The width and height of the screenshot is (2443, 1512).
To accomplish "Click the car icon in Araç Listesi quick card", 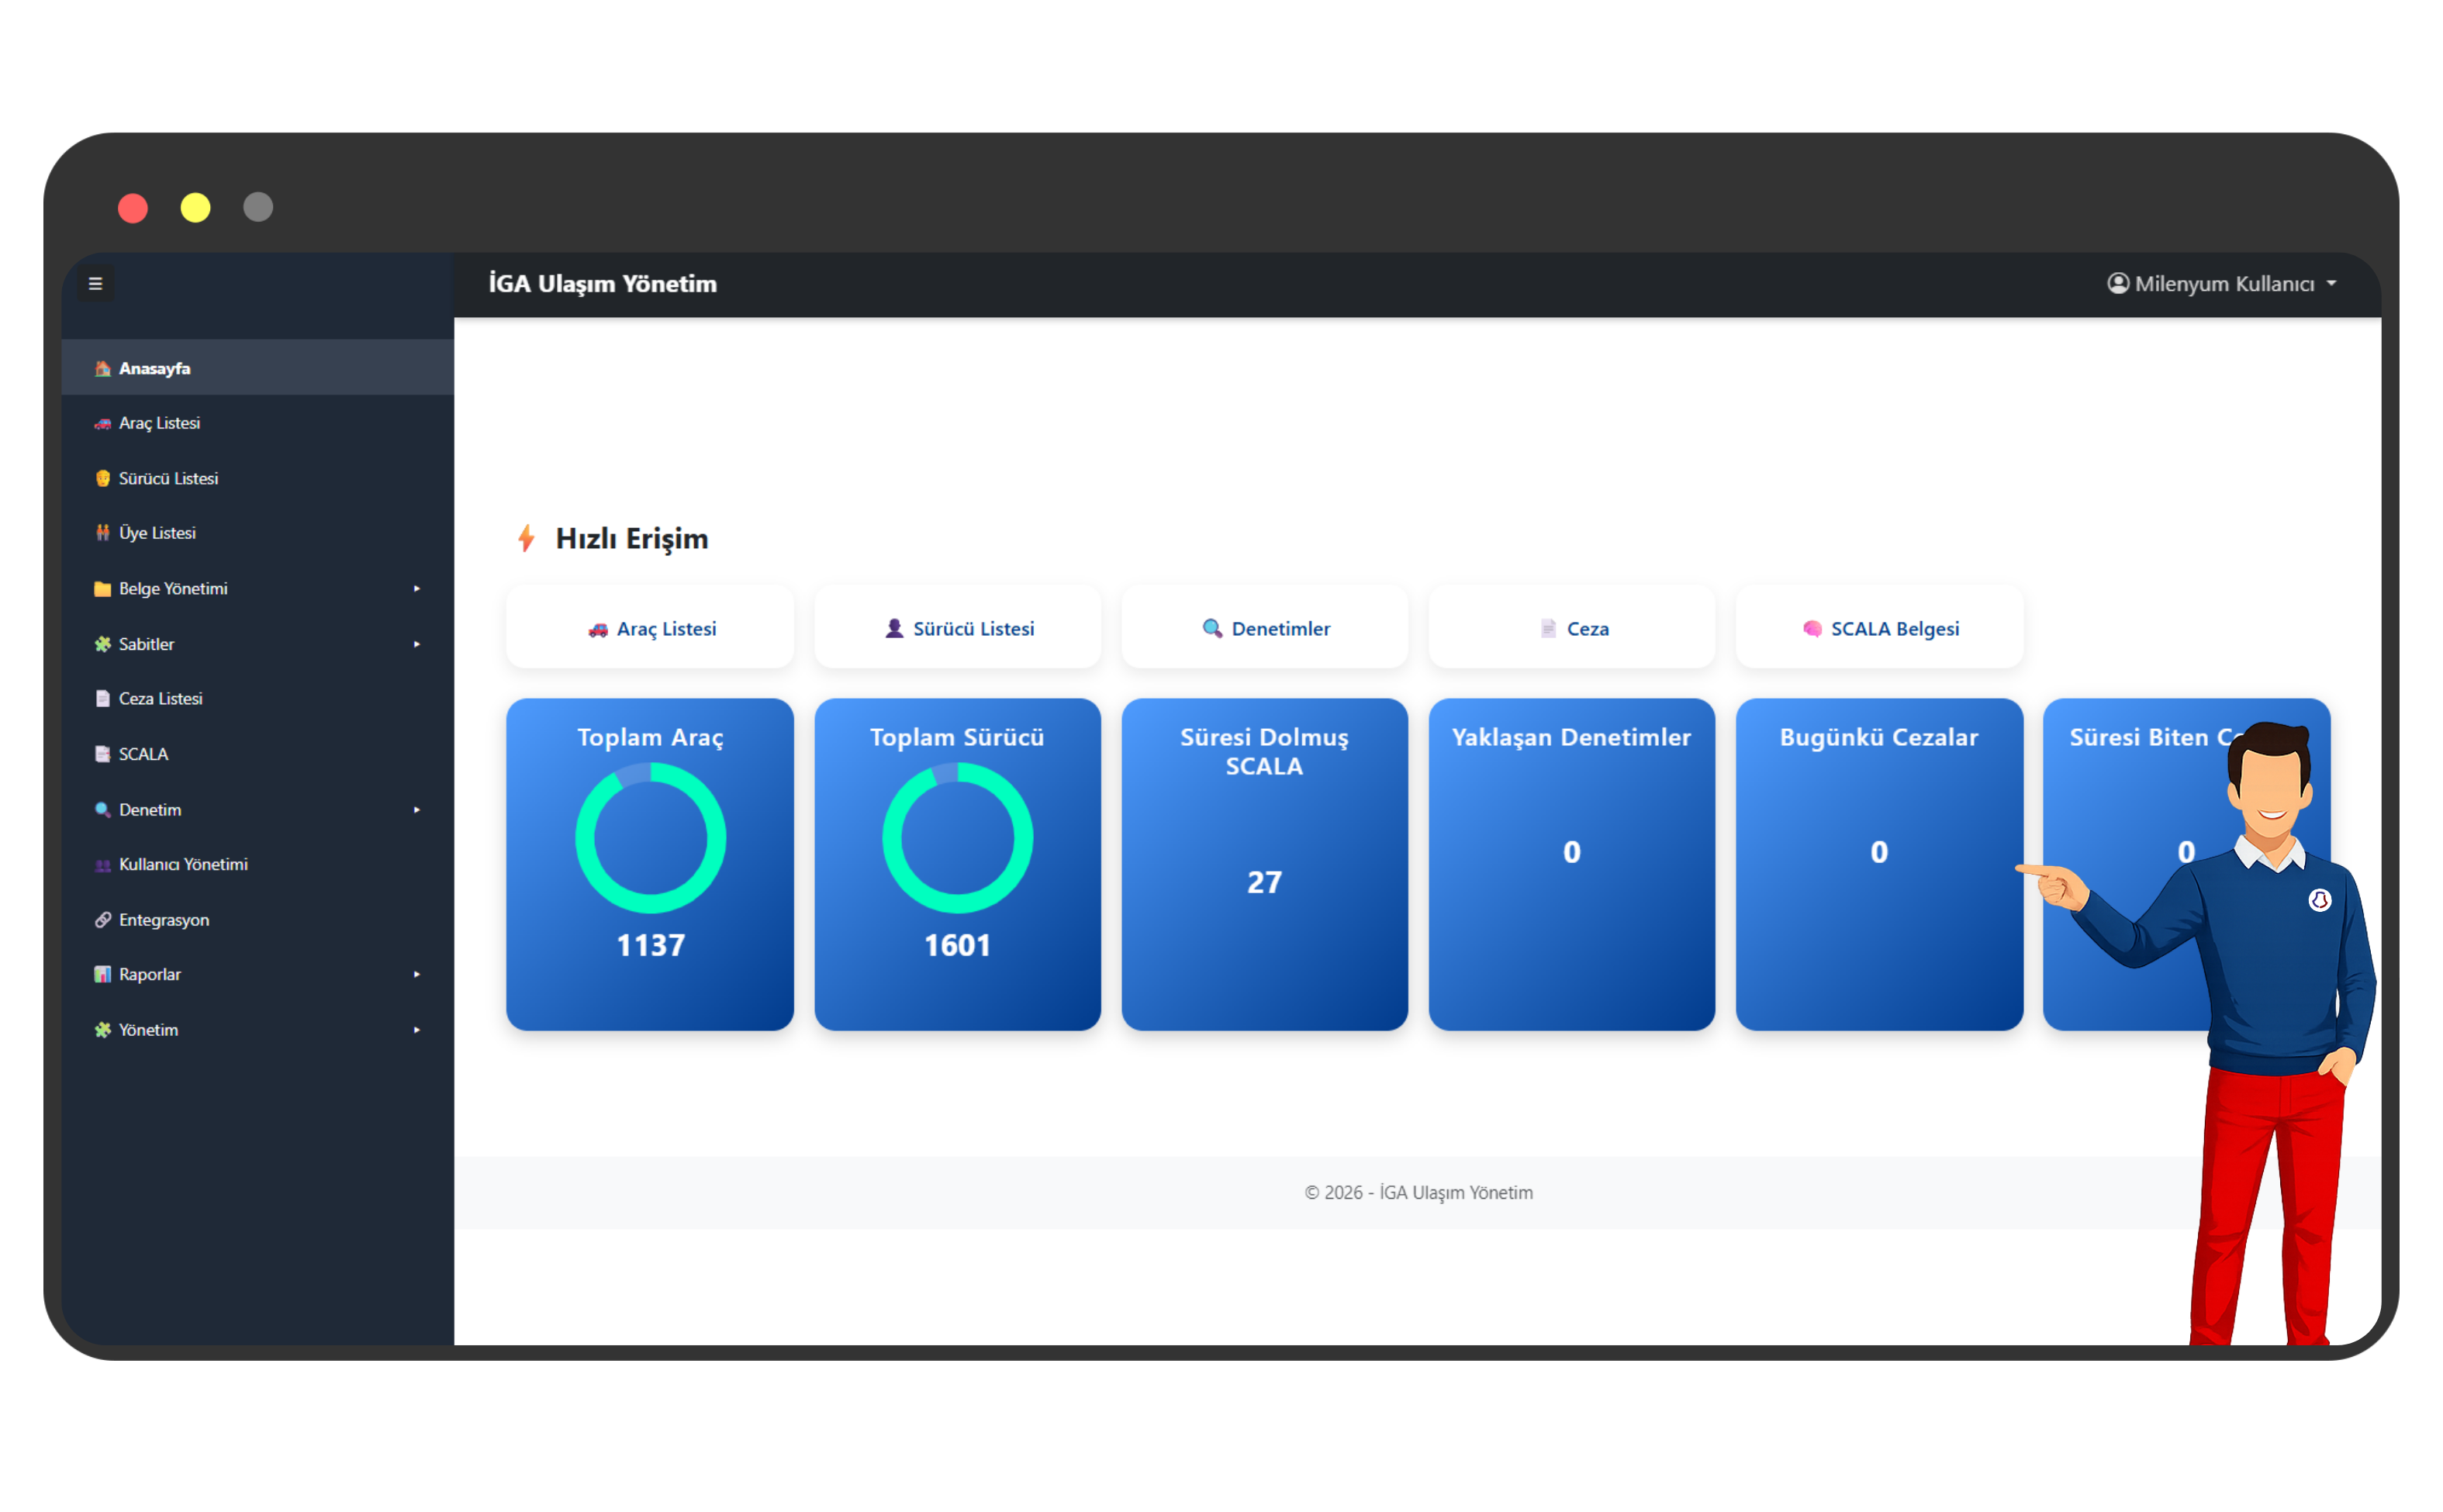I will (597, 629).
